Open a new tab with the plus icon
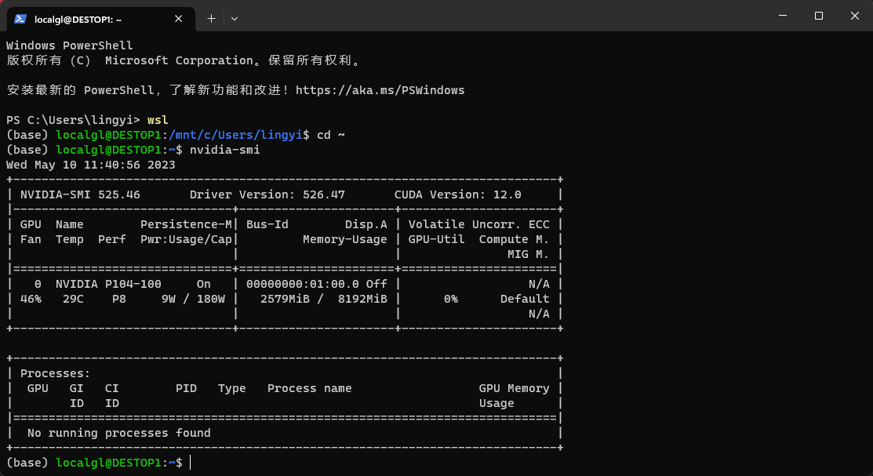This screenshot has height=476, width=873. 211,19
